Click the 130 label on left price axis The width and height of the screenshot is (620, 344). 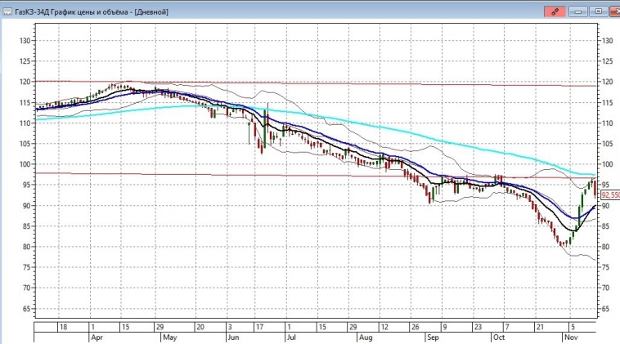tap(25, 41)
